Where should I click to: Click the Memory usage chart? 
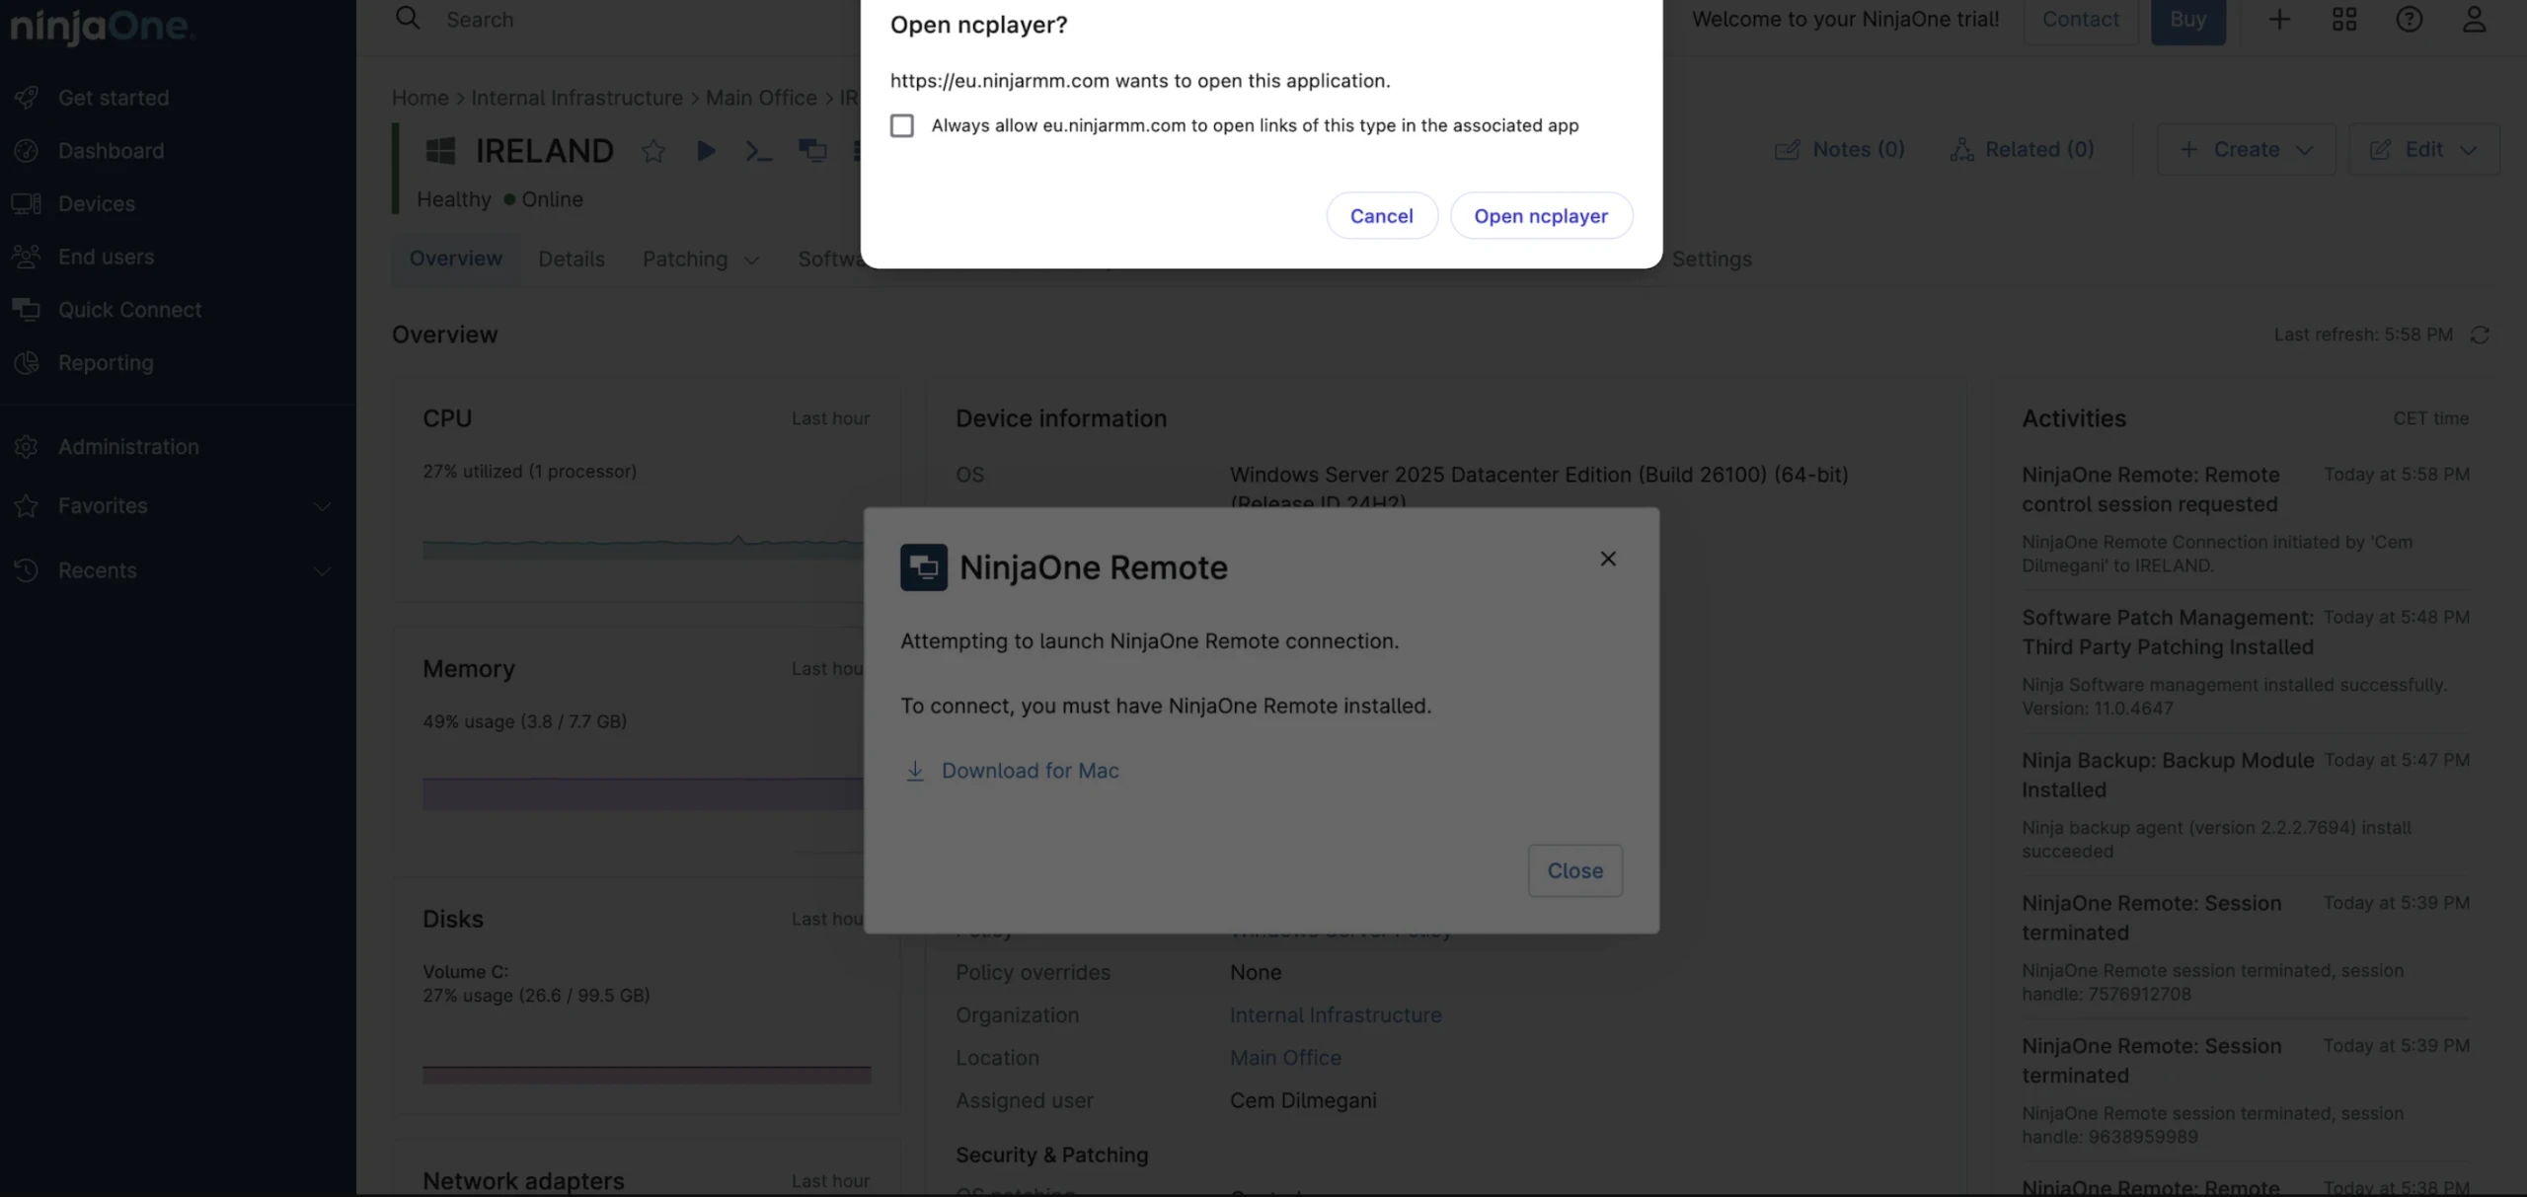click(x=643, y=794)
